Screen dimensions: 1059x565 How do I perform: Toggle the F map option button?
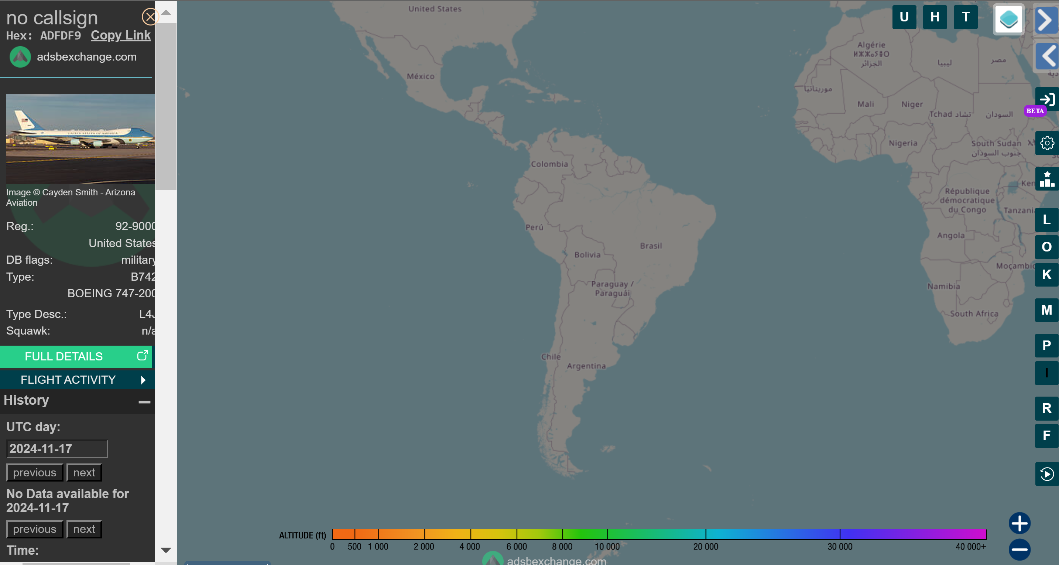pyautogui.click(x=1047, y=435)
